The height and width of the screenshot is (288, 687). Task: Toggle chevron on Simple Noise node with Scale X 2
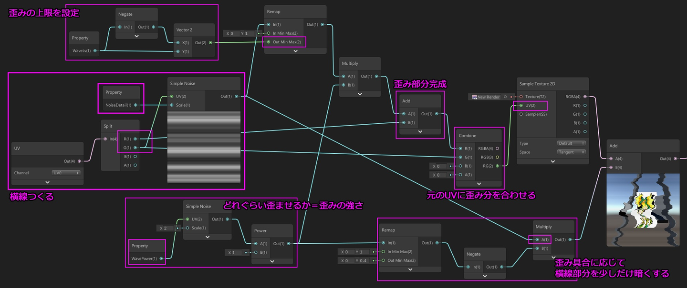(207, 237)
